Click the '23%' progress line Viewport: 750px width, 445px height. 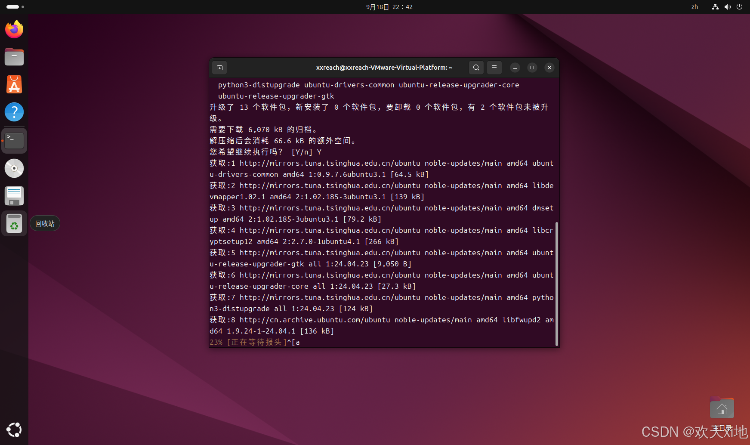click(x=255, y=342)
